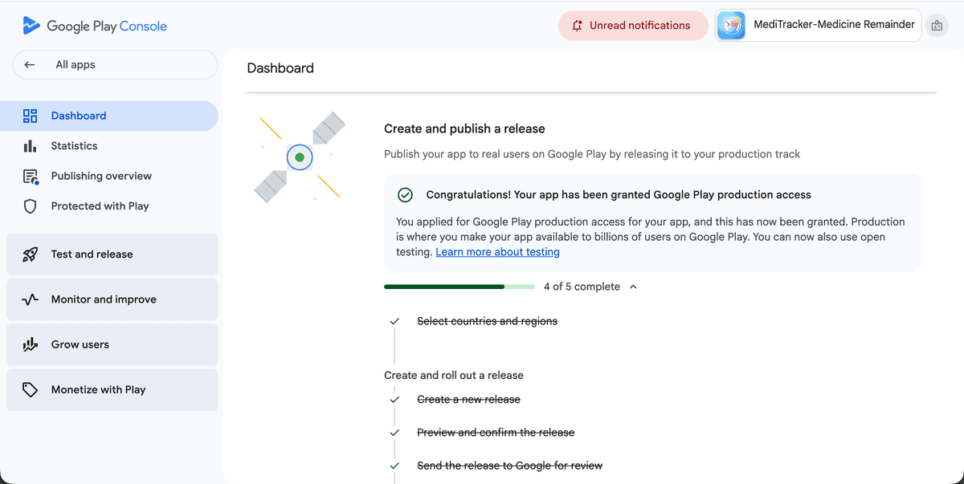The image size is (964, 484).
Task: Open the Preview and confirm the release step
Action: coord(496,433)
